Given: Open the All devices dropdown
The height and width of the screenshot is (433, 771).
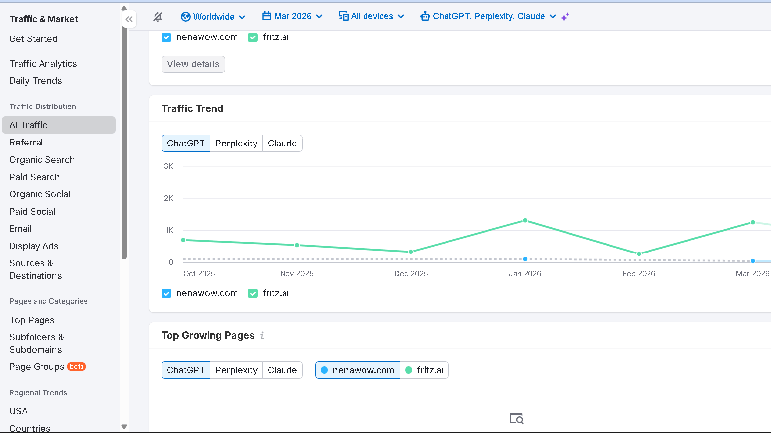Looking at the screenshot, I should (371, 16).
